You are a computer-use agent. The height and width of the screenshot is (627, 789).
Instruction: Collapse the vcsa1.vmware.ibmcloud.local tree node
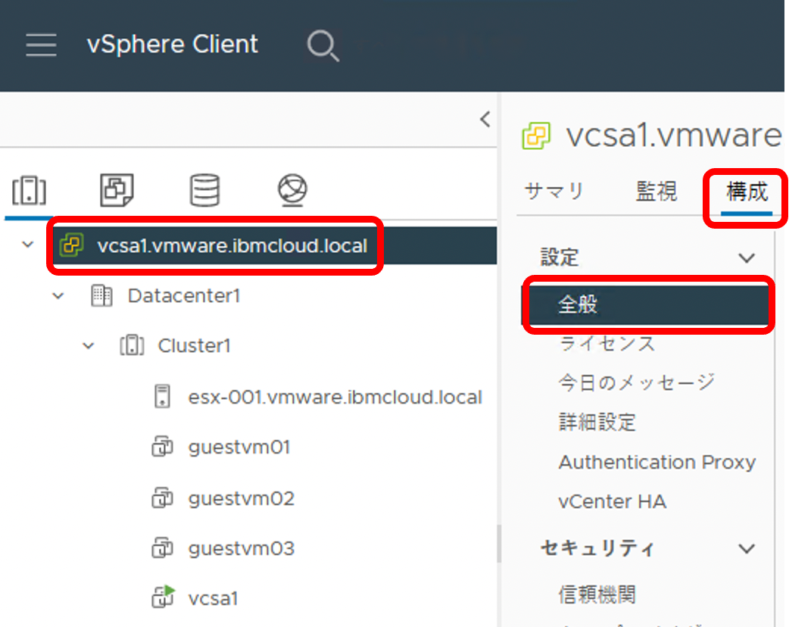(x=28, y=245)
